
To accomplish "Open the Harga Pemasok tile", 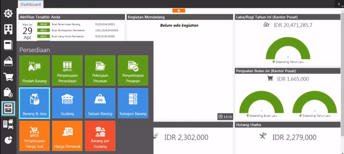I will (67, 136).
